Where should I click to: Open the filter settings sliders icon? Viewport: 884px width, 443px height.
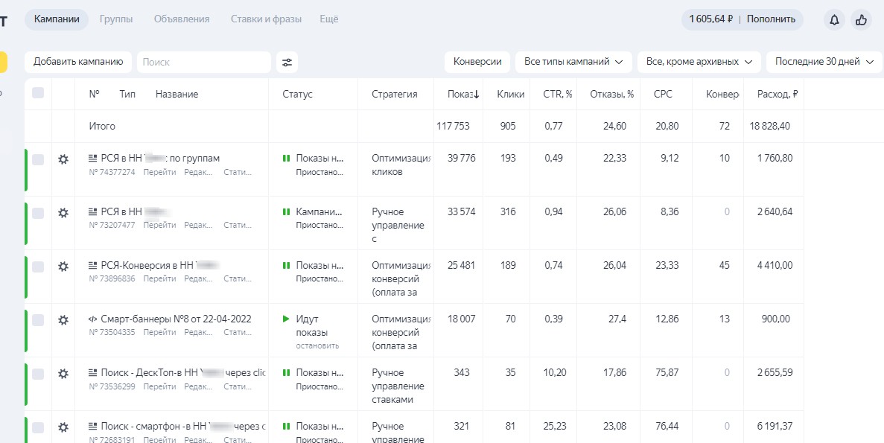[x=286, y=62]
